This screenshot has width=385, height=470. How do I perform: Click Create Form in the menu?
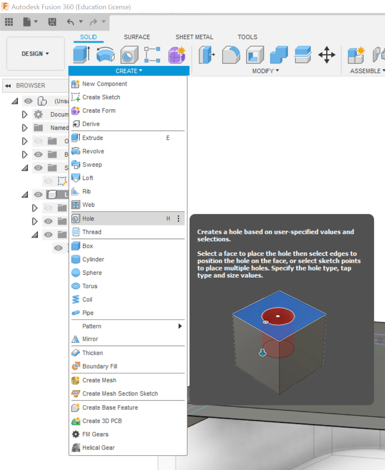128,111
